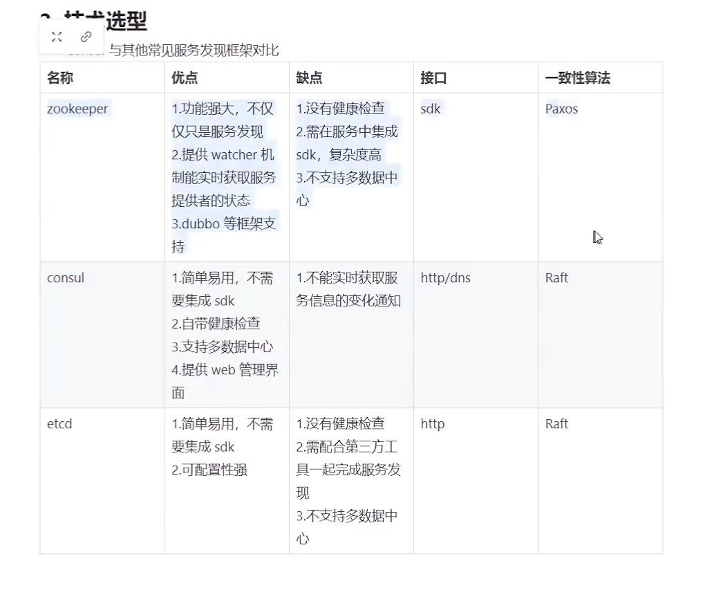Click the copy link chain icon
723x597 pixels.
point(86,37)
